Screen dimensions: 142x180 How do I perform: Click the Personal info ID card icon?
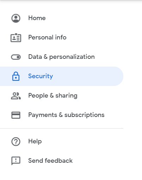tap(16, 38)
